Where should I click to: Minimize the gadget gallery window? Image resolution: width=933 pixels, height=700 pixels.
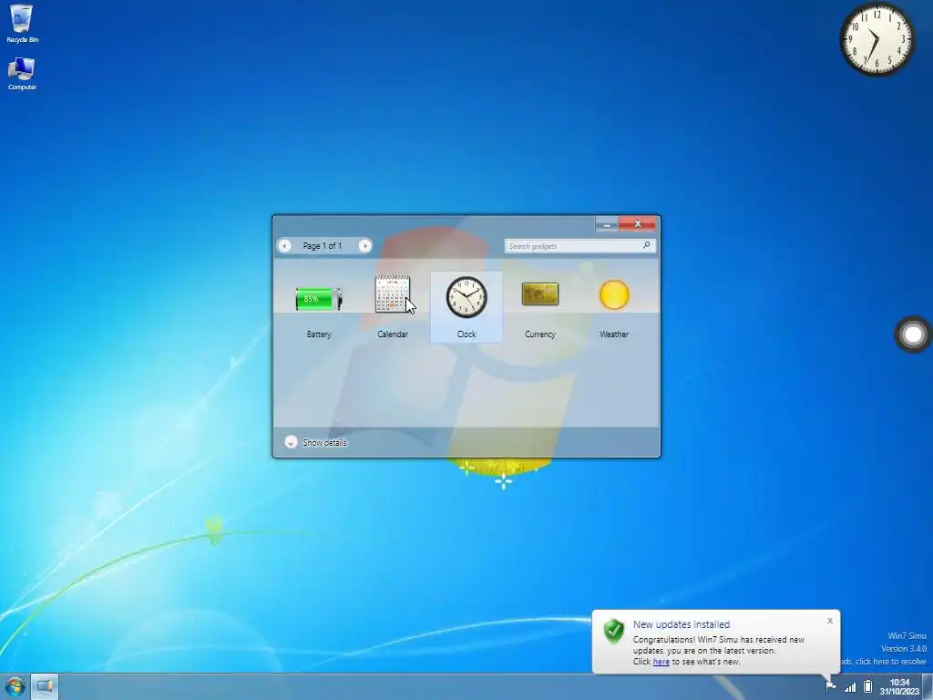pyautogui.click(x=607, y=224)
